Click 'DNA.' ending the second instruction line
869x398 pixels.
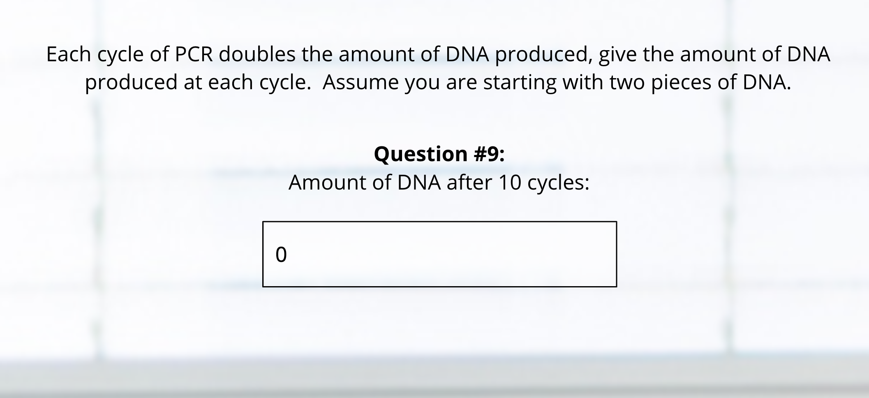coord(767,82)
